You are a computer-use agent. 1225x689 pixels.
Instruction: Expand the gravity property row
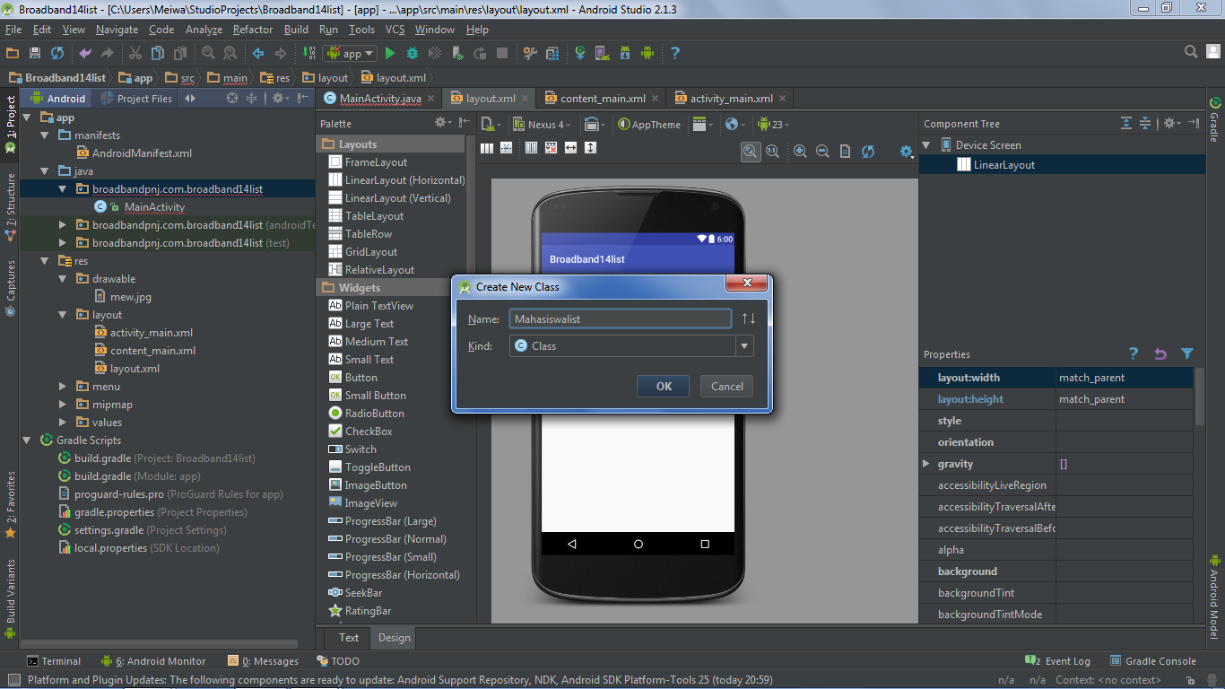tap(926, 464)
